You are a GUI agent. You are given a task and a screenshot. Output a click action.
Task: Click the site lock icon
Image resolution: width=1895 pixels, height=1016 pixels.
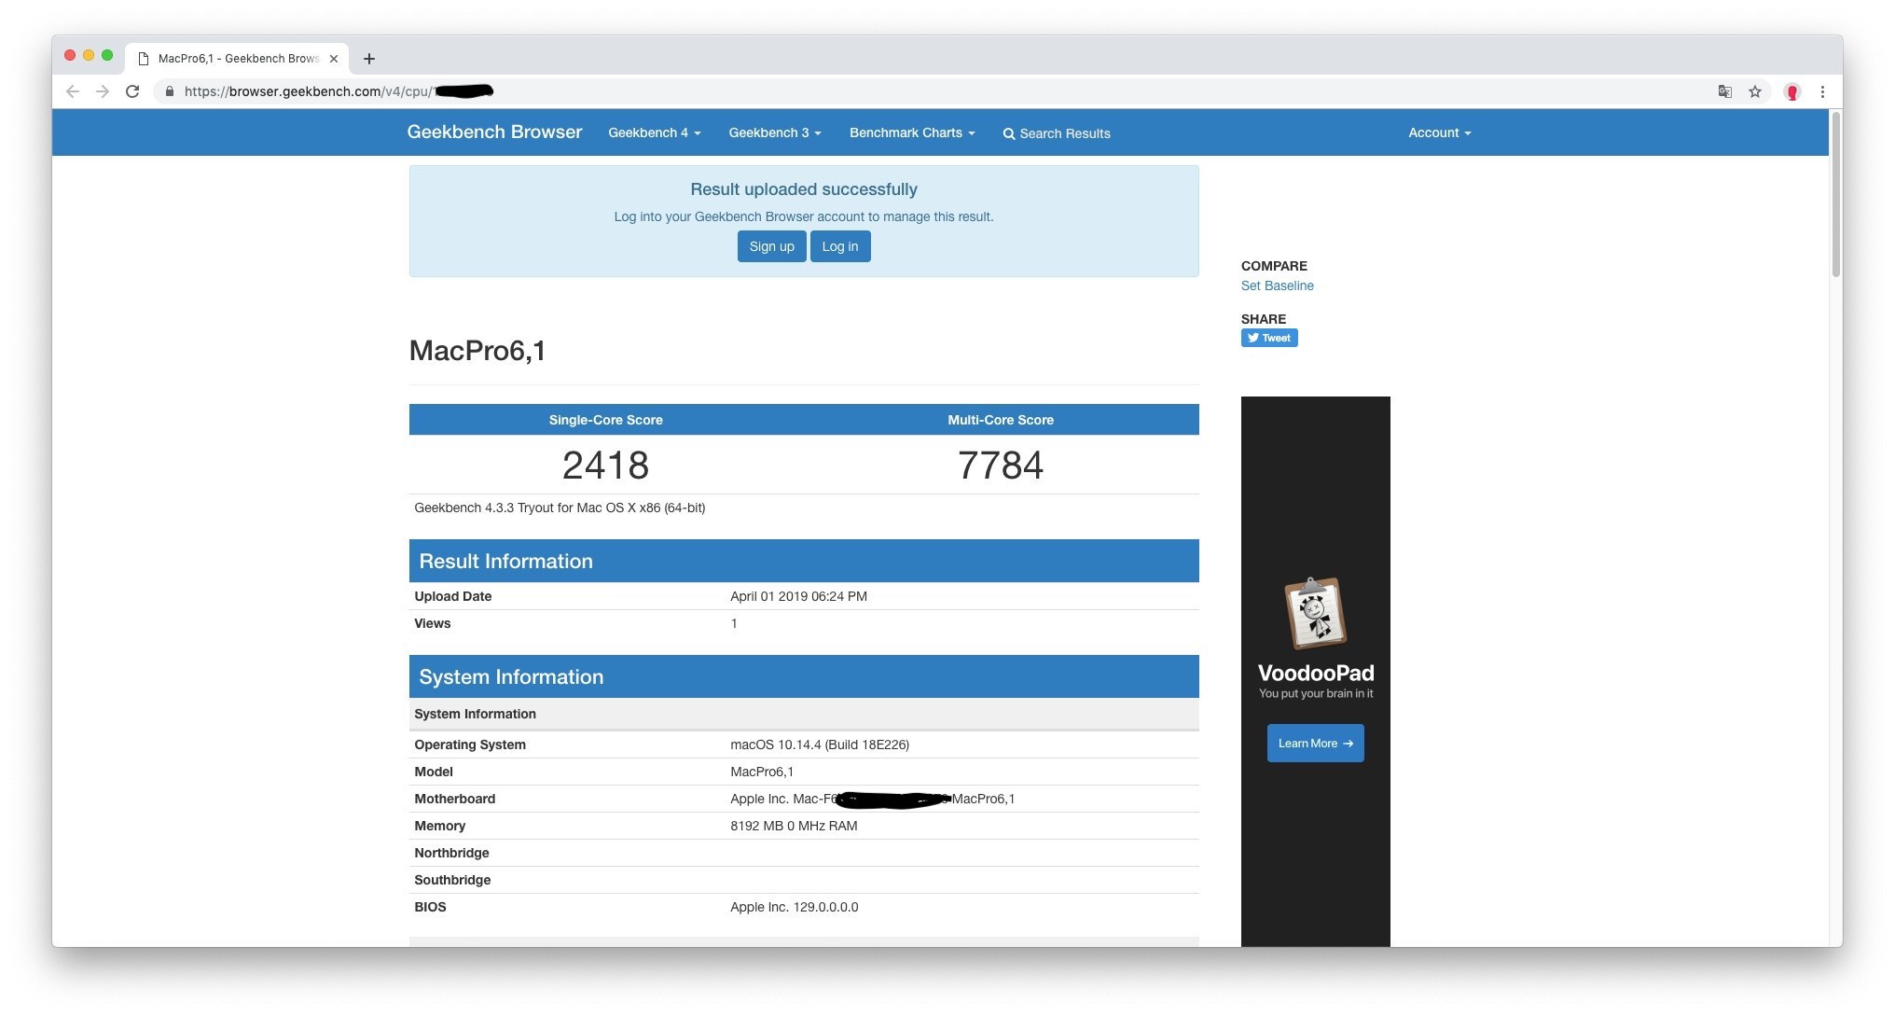pyautogui.click(x=169, y=91)
